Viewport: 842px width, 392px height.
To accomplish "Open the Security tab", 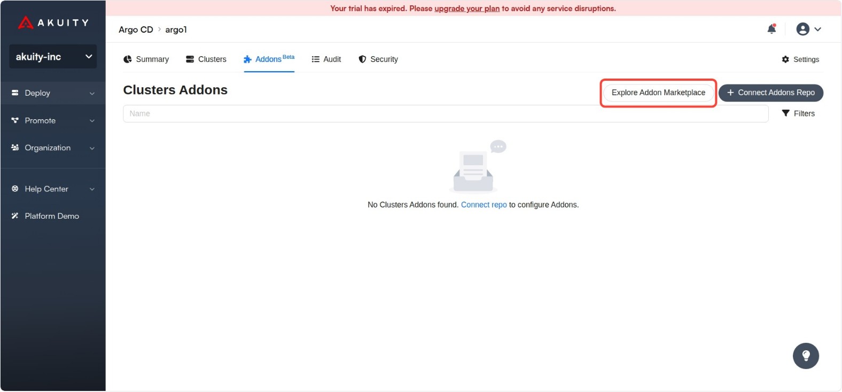I will coord(378,59).
